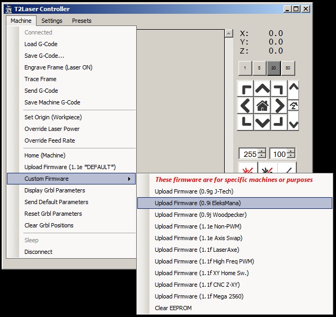The width and height of the screenshot is (336, 317).
Task: Jog laser left with the left arrow
Action: pyautogui.click(x=245, y=105)
